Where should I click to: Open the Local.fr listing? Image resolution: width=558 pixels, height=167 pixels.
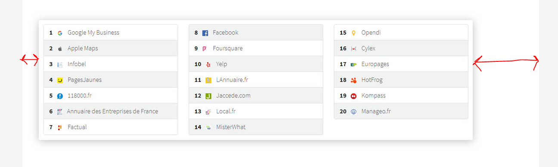click(256, 111)
